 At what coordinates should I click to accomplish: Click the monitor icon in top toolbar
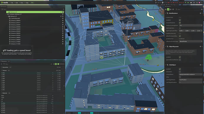click(x=197, y=3)
